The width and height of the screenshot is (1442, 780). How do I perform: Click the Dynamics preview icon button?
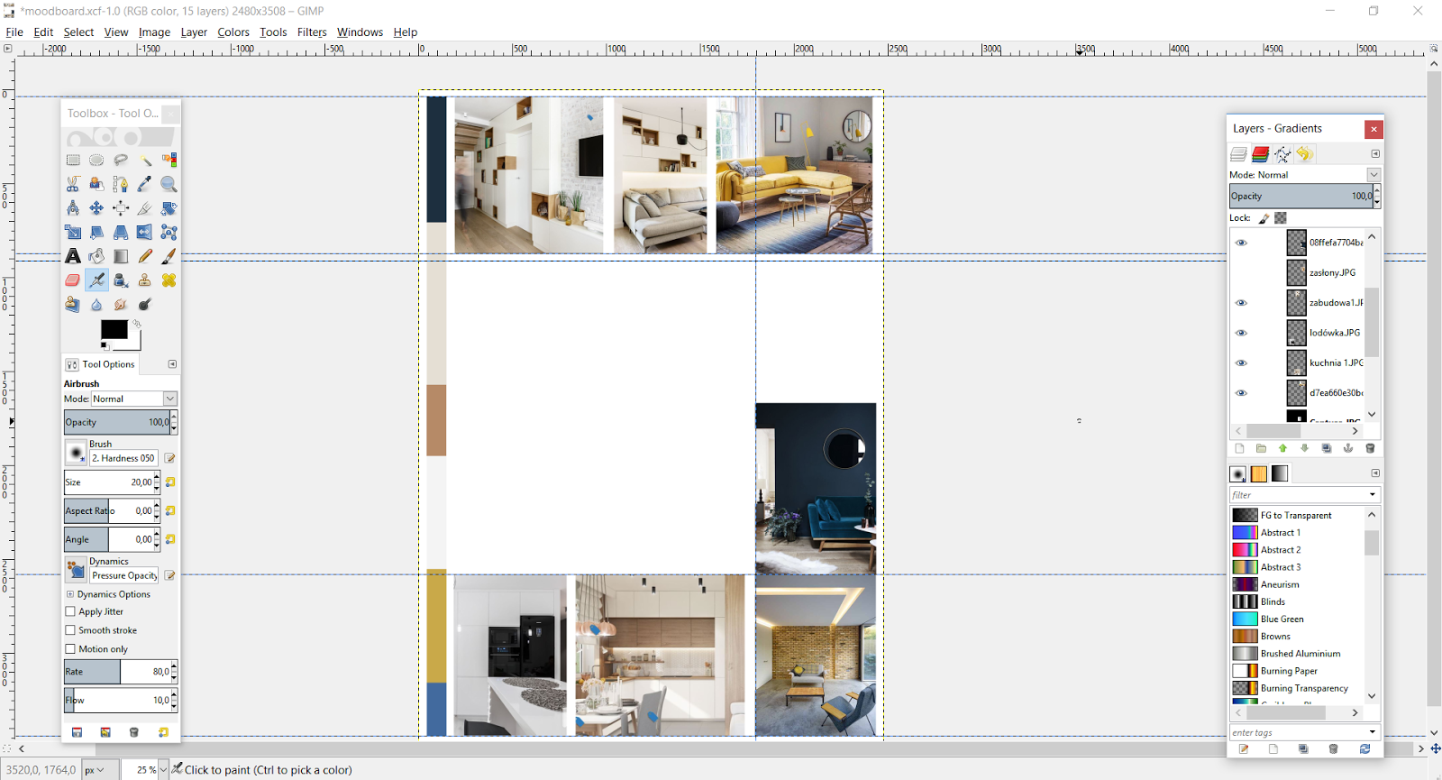tap(76, 569)
